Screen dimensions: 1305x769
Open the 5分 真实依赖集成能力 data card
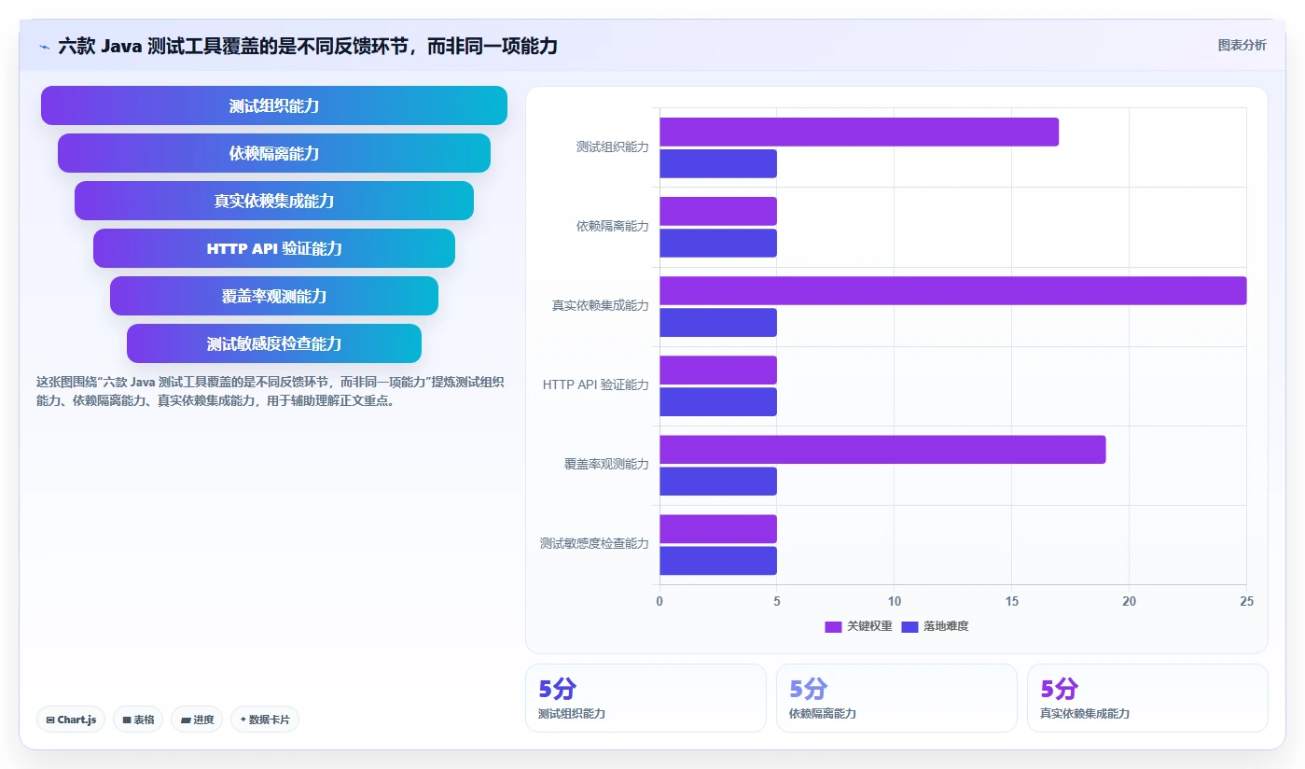click(x=1147, y=698)
